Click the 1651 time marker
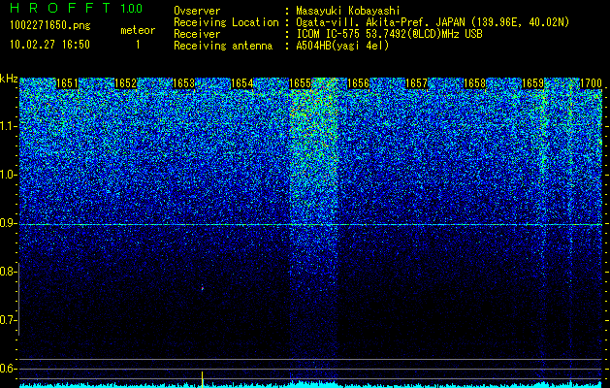The image size is (610, 388). click(x=67, y=83)
